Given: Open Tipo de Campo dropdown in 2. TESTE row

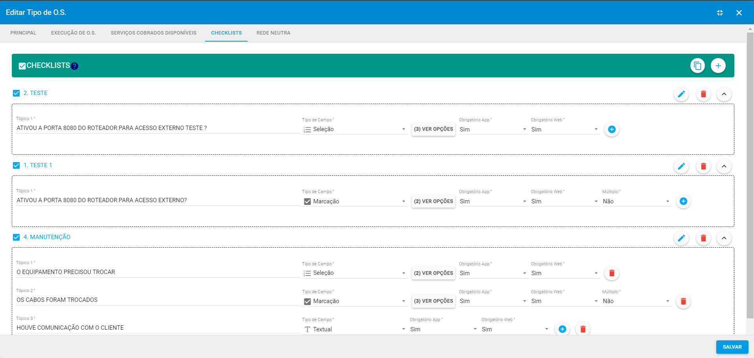Looking at the screenshot, I should [354, 129].
